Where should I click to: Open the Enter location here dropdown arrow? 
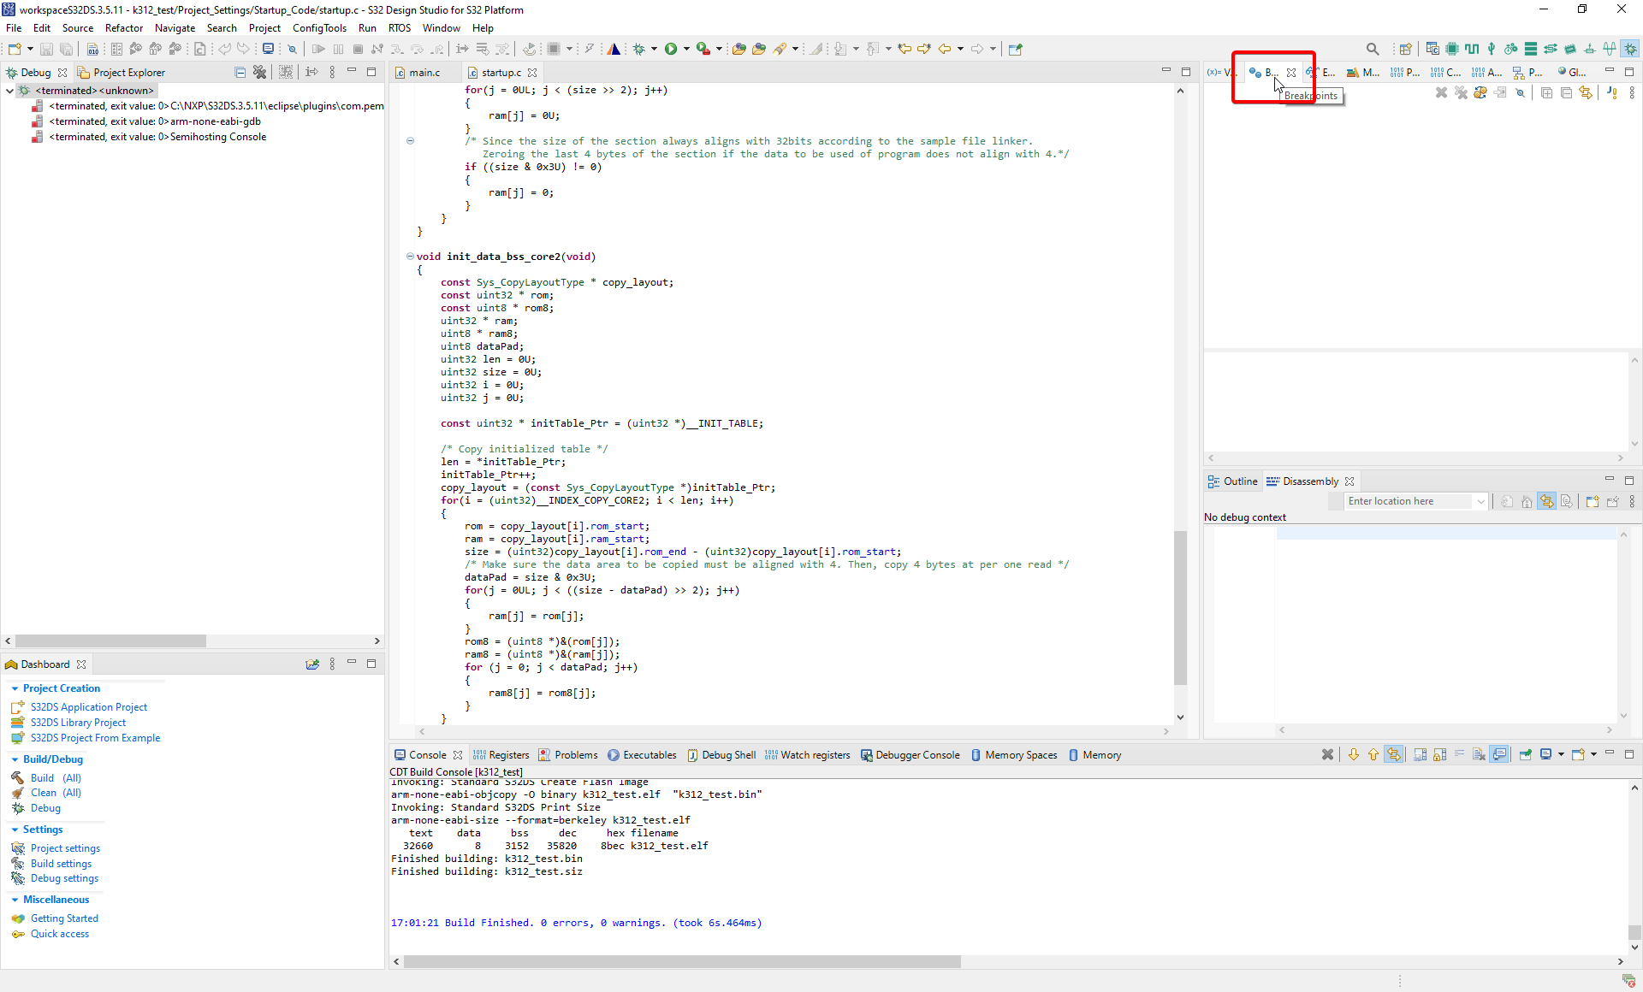tap(1480, 501)
